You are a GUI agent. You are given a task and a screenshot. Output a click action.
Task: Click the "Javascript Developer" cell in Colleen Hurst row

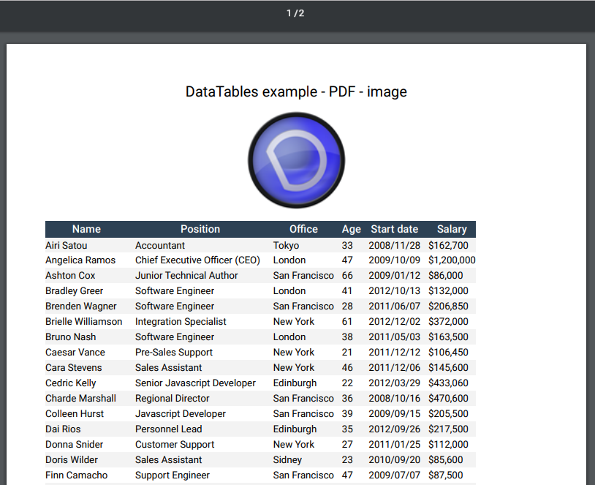(181, 414)
